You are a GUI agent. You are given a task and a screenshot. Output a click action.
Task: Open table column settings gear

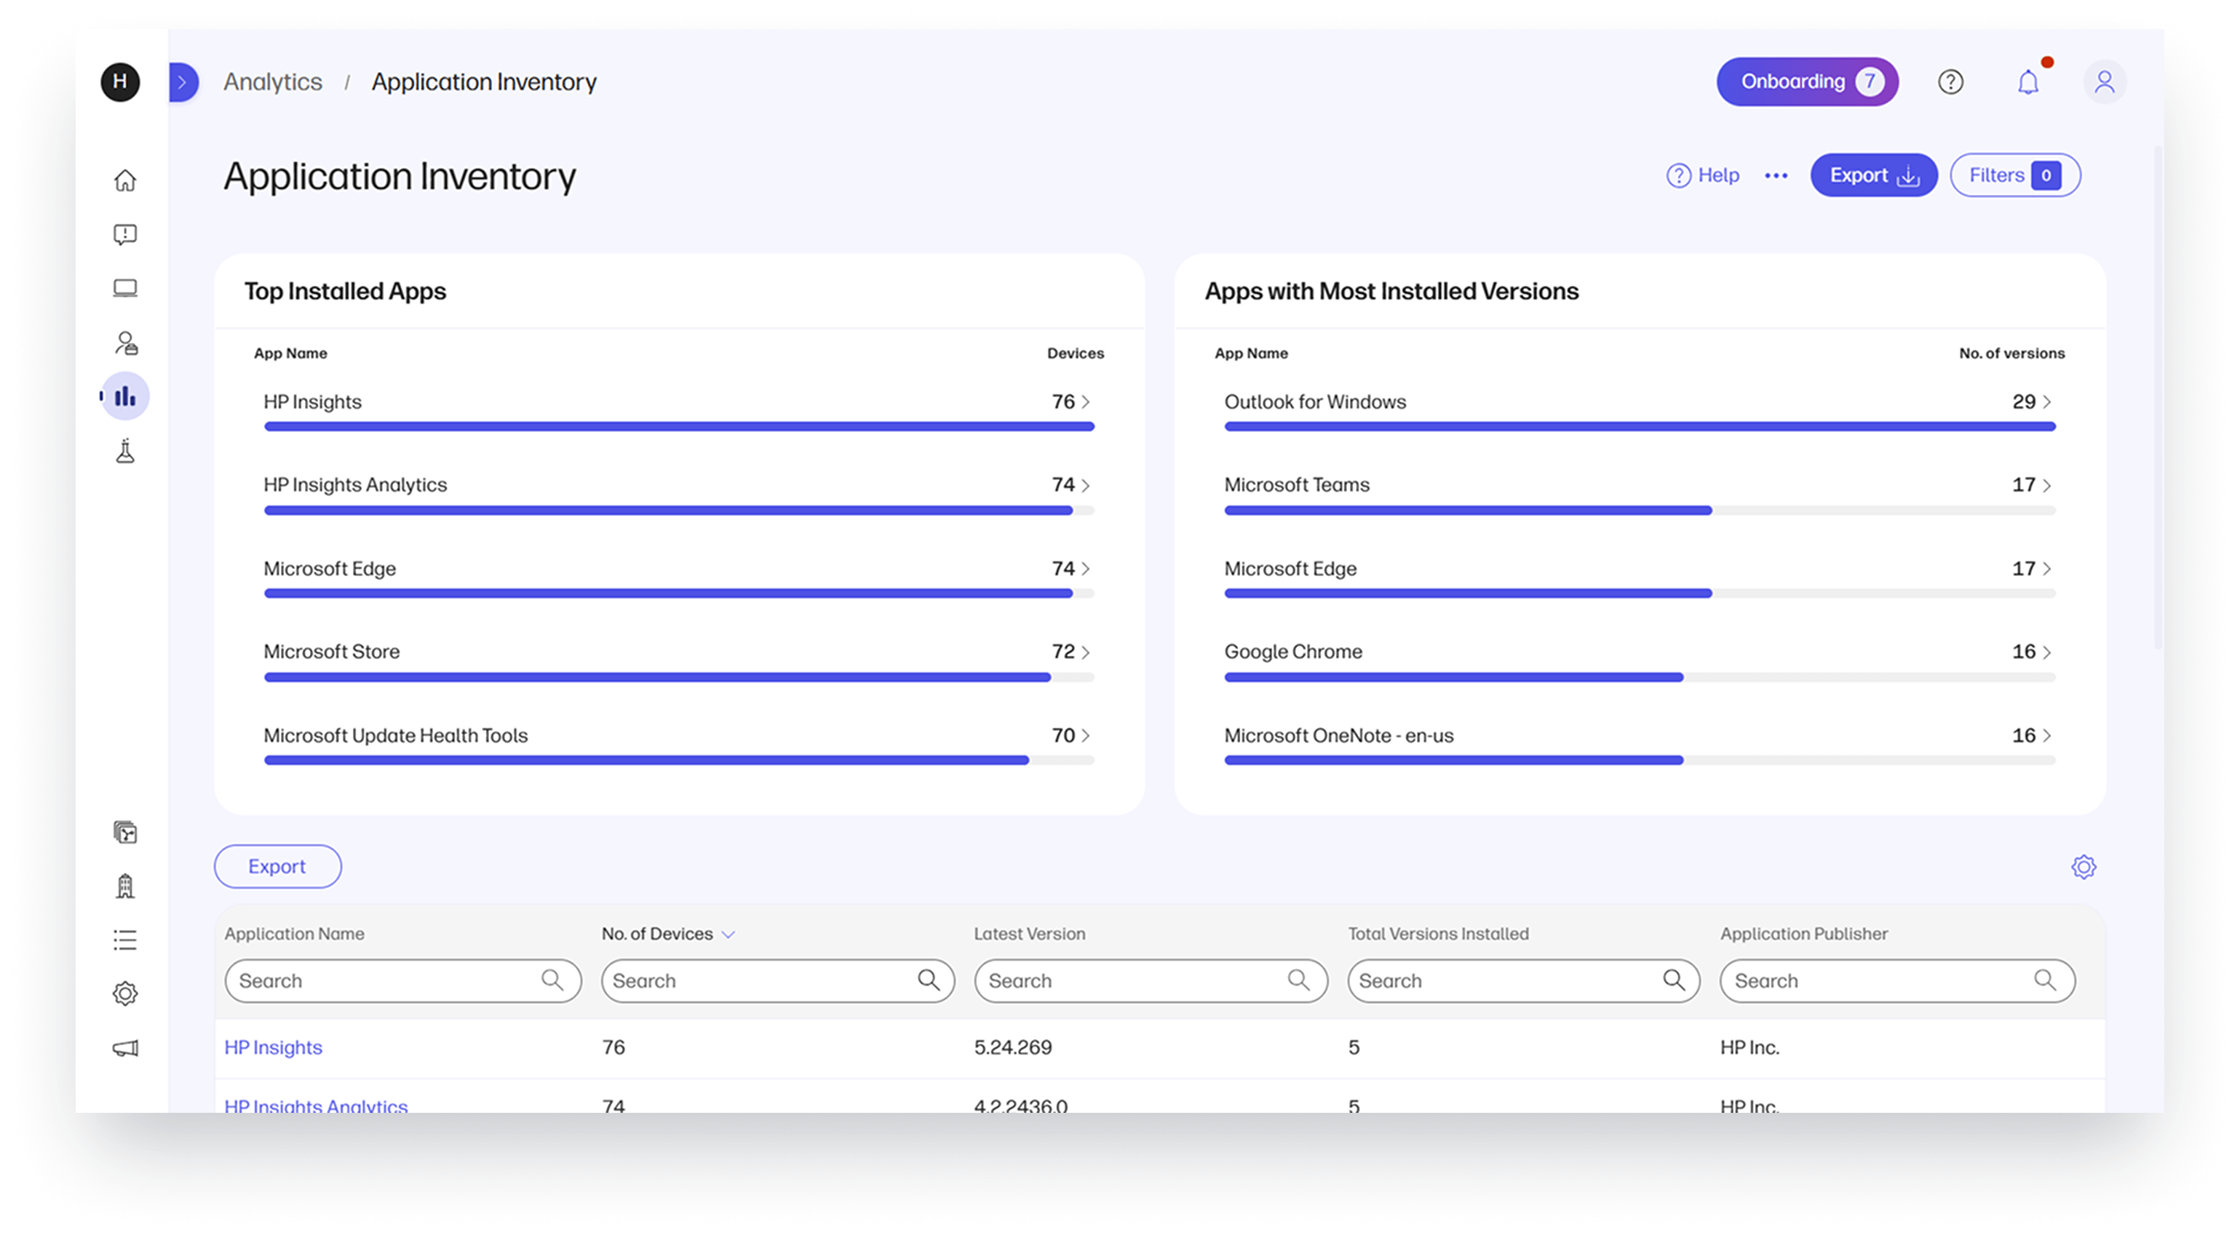tap(2084, 866)
